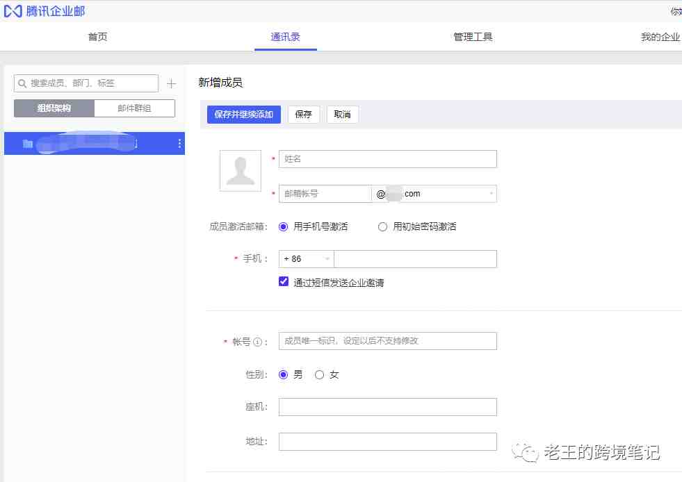
Task: Click the folder icon of selected department
Action: pos(28,144)
